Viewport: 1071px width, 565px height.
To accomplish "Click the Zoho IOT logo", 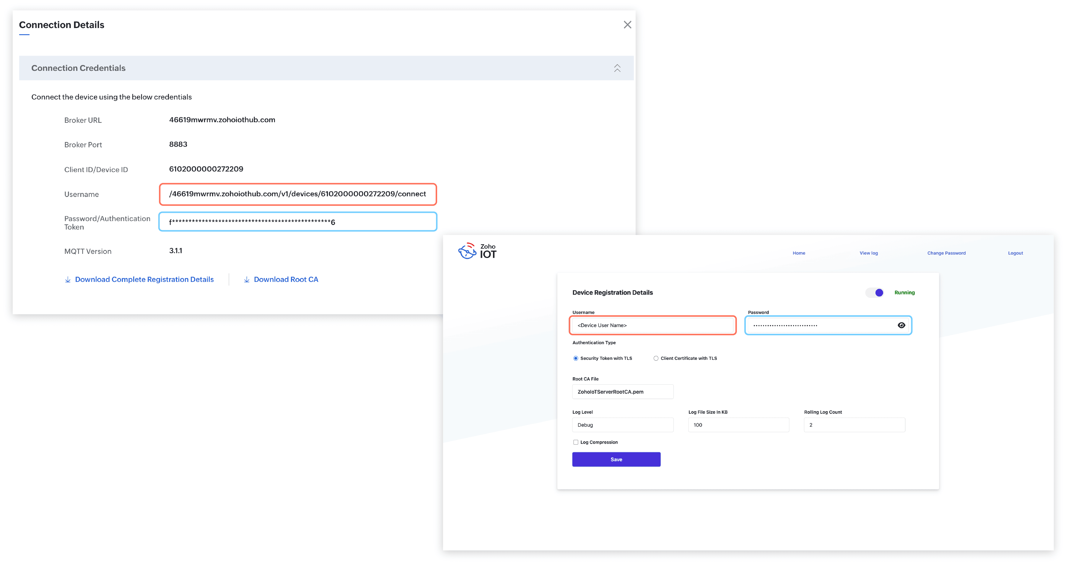I will click(x=477, y=251).
